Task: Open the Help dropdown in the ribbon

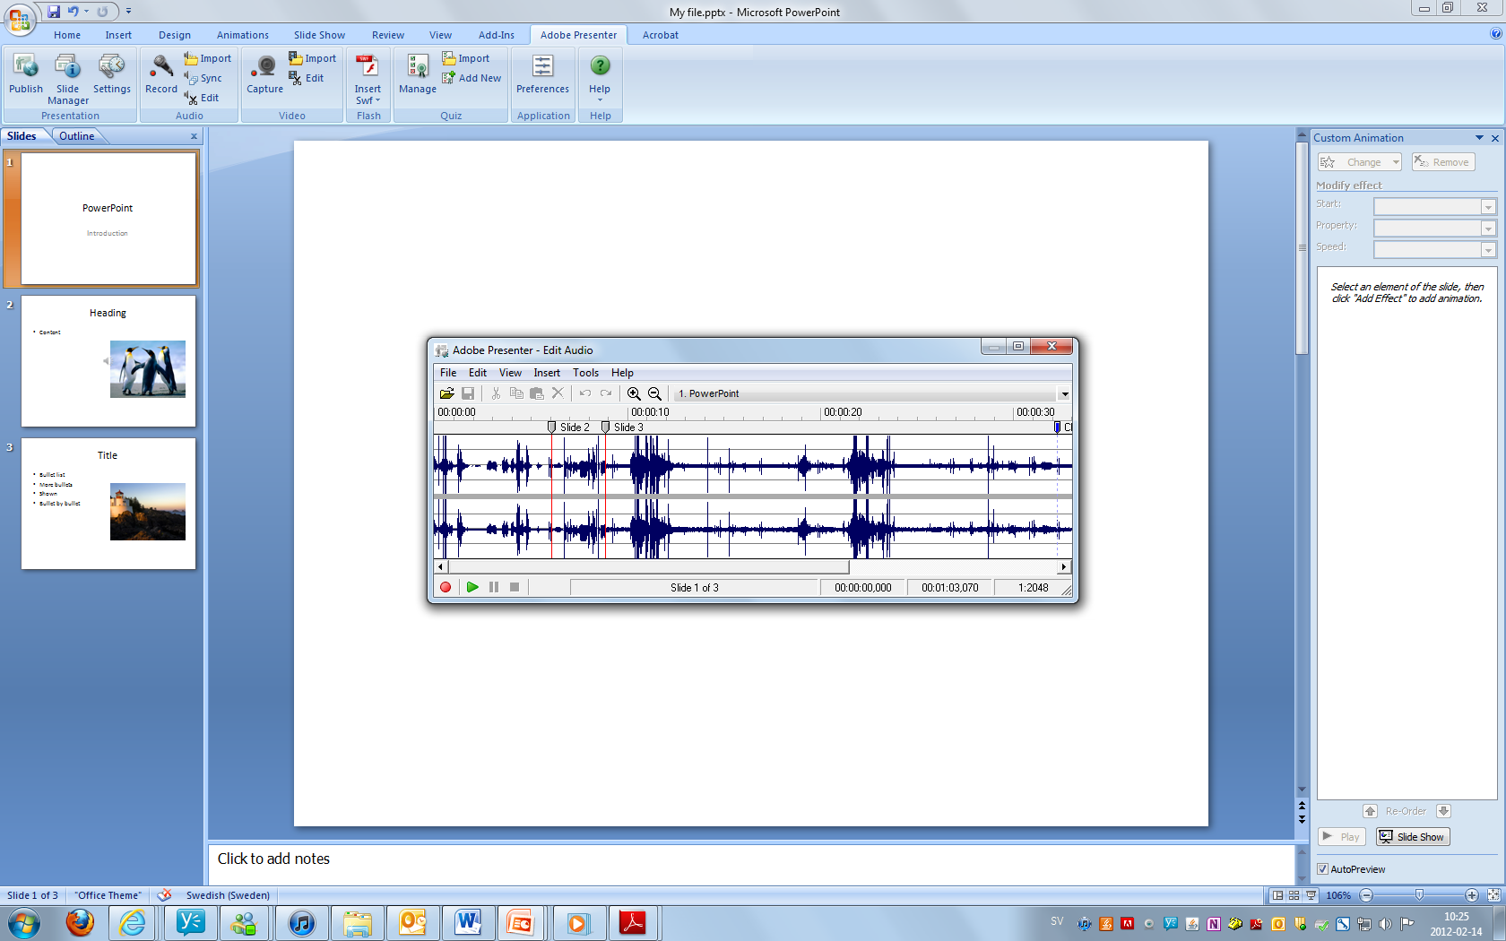Action: [600, 78]
